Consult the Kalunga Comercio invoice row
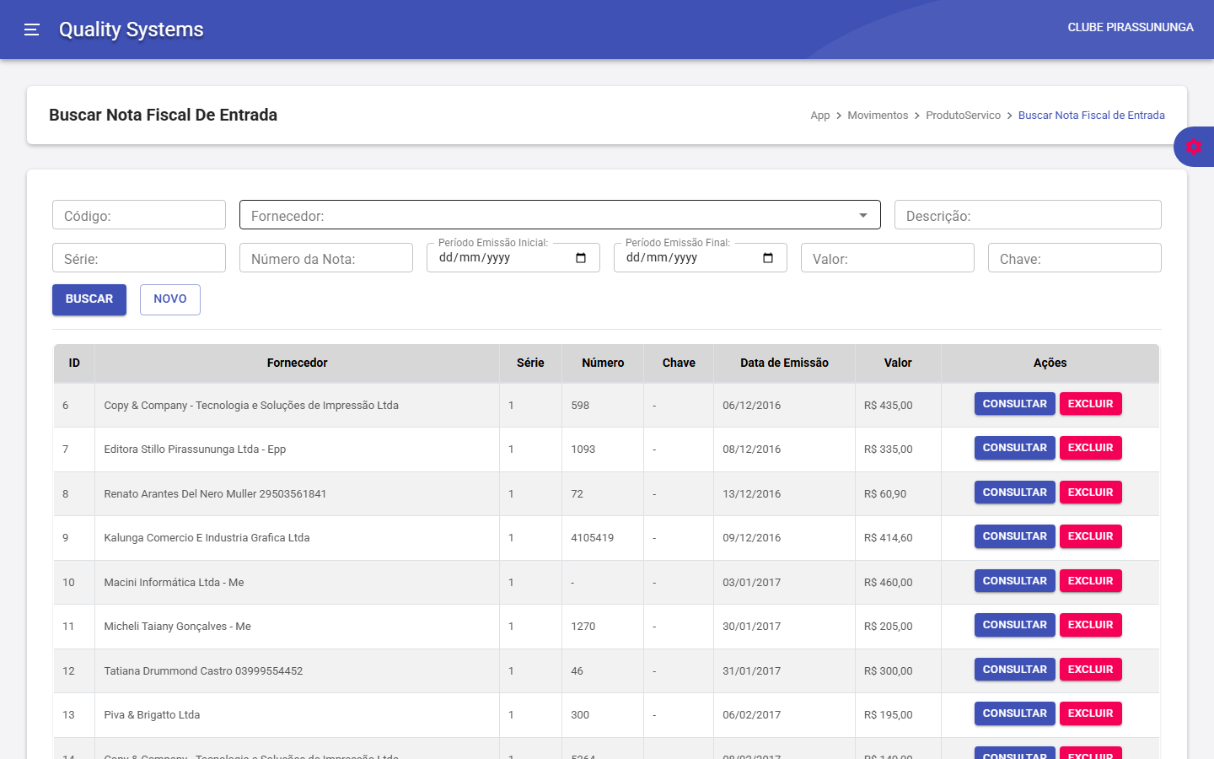The height and width of the screenshot is (759, 1214). 1014,536
